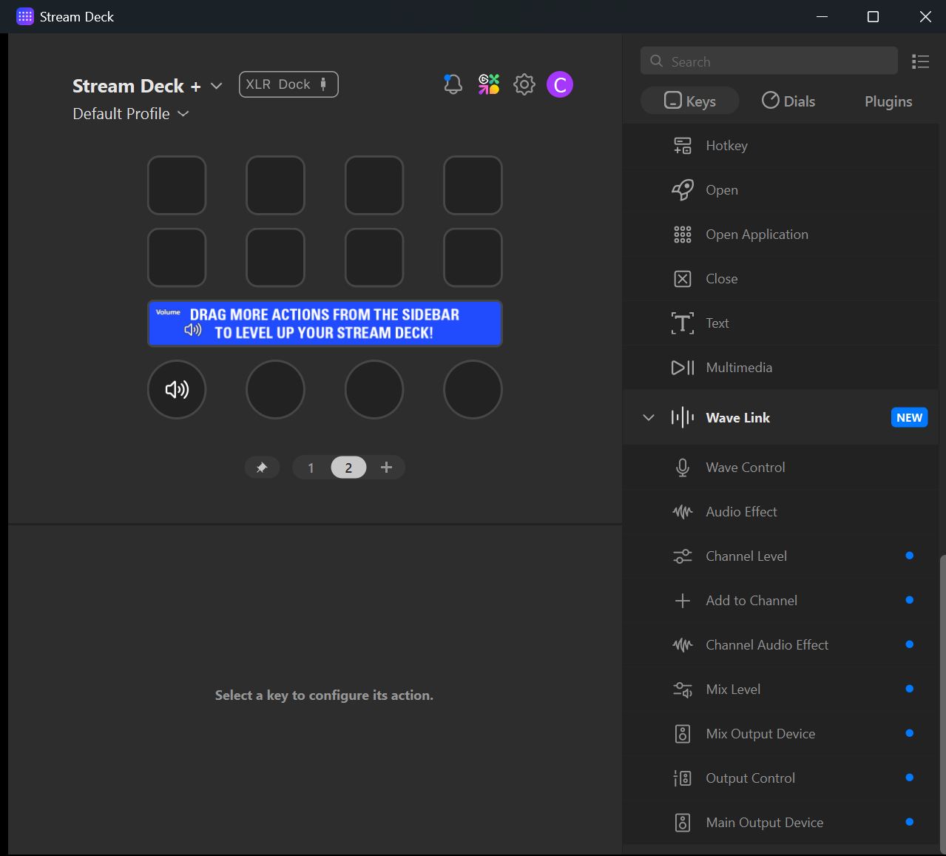Open the Marketplace colorful icon

tap(488, 84)
